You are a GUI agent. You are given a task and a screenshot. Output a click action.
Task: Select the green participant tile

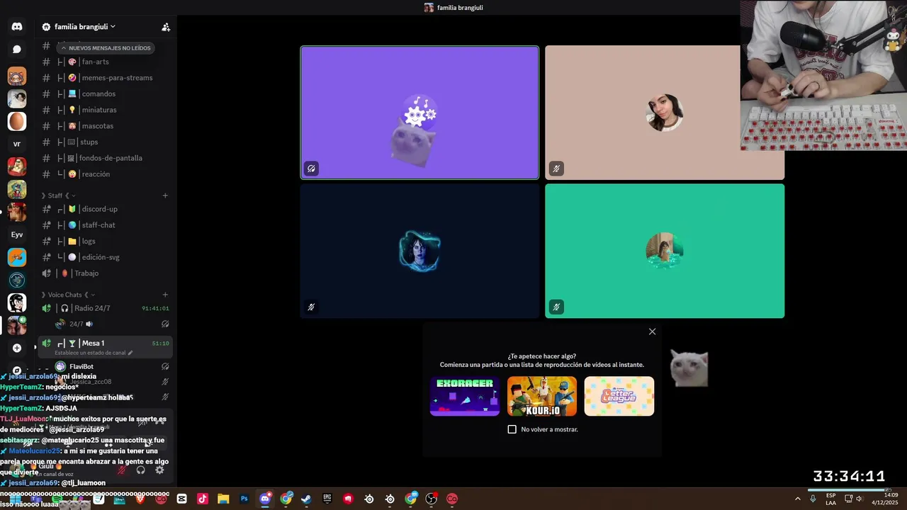[665, 251]
